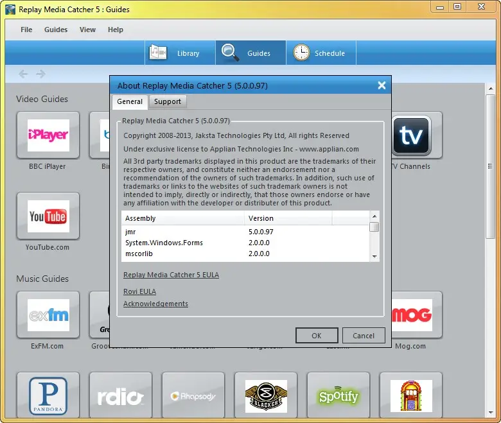Open the ExFM.com music guide
The width and height of the screenshot is (501, 423).
(48, 315)
